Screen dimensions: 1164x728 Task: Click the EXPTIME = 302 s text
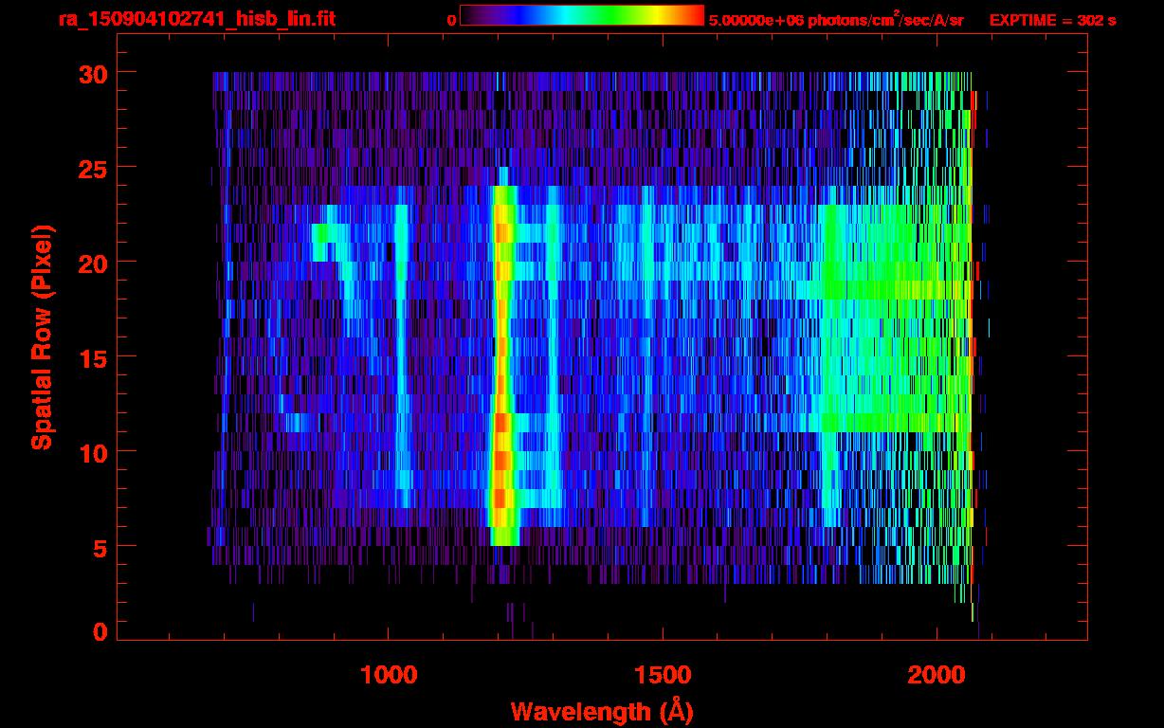coord(1052,20)
